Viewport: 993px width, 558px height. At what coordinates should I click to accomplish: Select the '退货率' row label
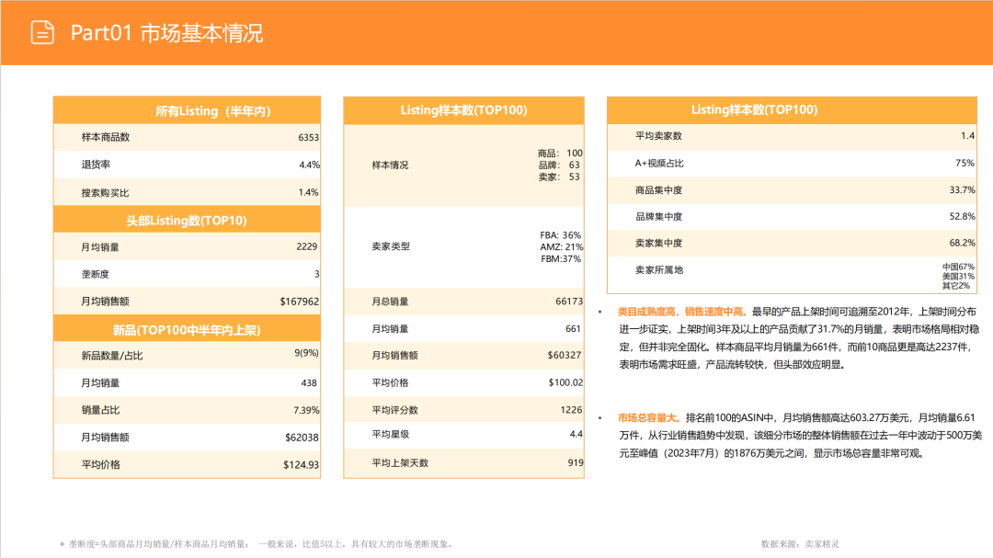[96, 164]
